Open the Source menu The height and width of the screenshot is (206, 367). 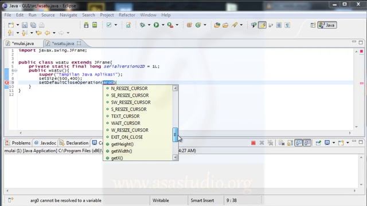point(48,15)
